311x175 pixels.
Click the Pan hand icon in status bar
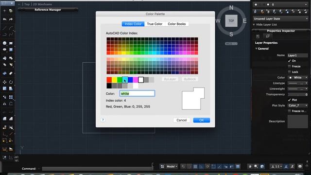click(250, 166)
